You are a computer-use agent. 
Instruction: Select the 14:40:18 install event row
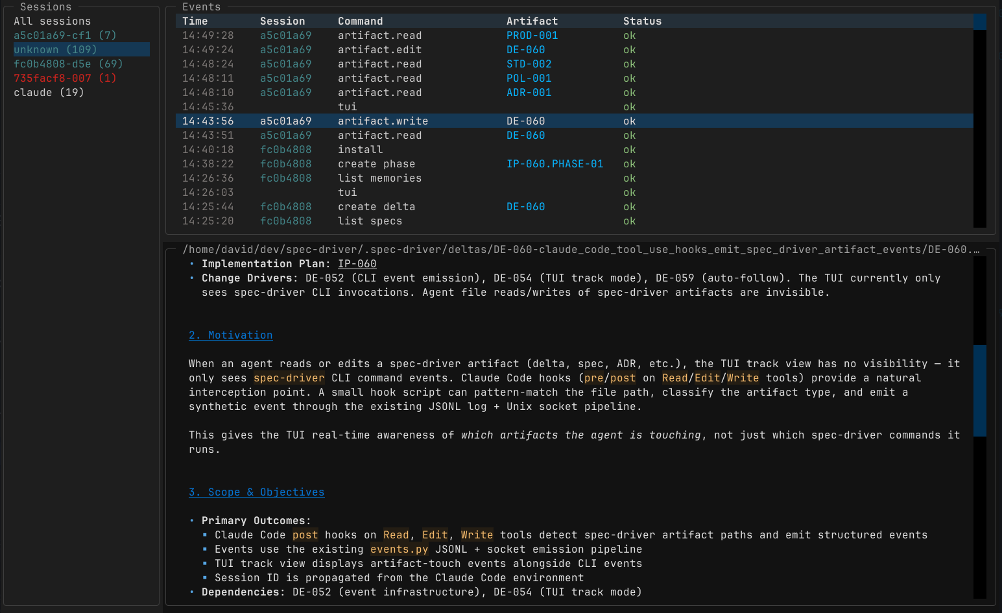[575, 150]
